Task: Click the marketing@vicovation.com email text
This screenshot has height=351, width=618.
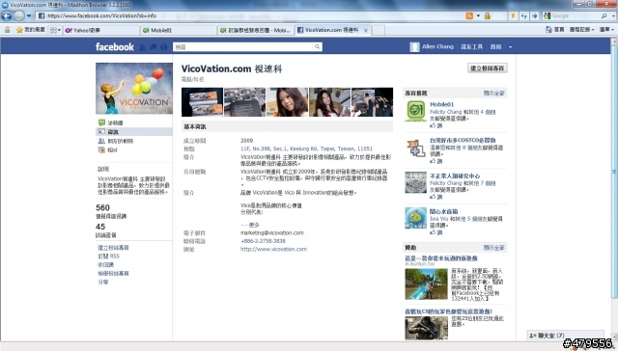Action: point(272,232)
